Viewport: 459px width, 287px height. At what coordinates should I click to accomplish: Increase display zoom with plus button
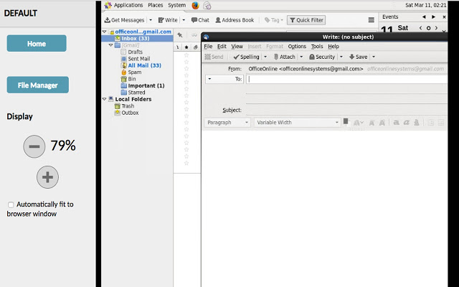[48, 177]
